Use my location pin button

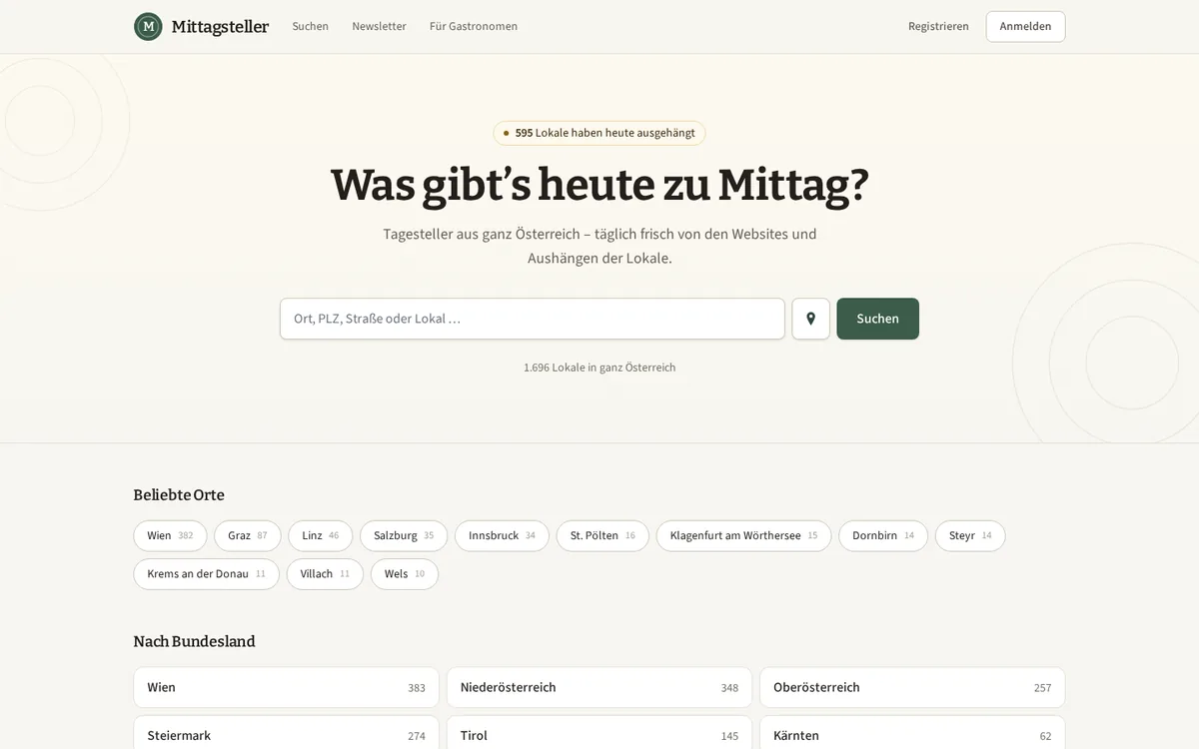(811, 319)
